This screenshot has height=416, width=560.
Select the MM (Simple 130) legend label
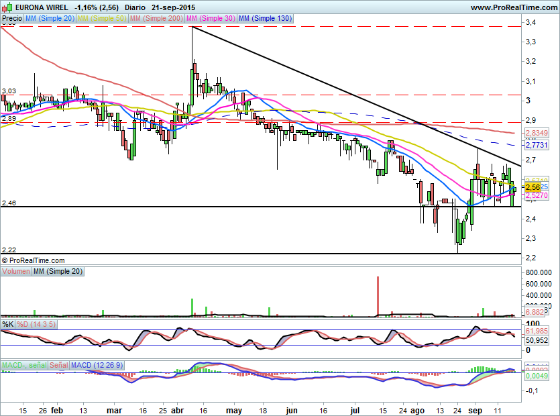[265, 18]
